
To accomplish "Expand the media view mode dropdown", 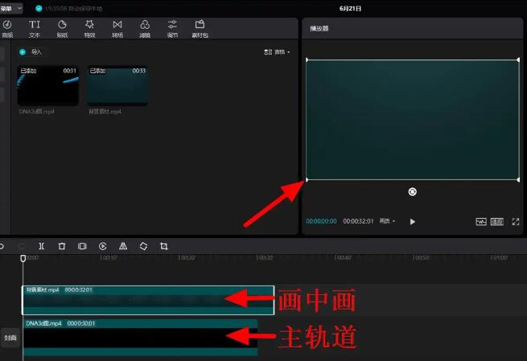I will (278, 52).
